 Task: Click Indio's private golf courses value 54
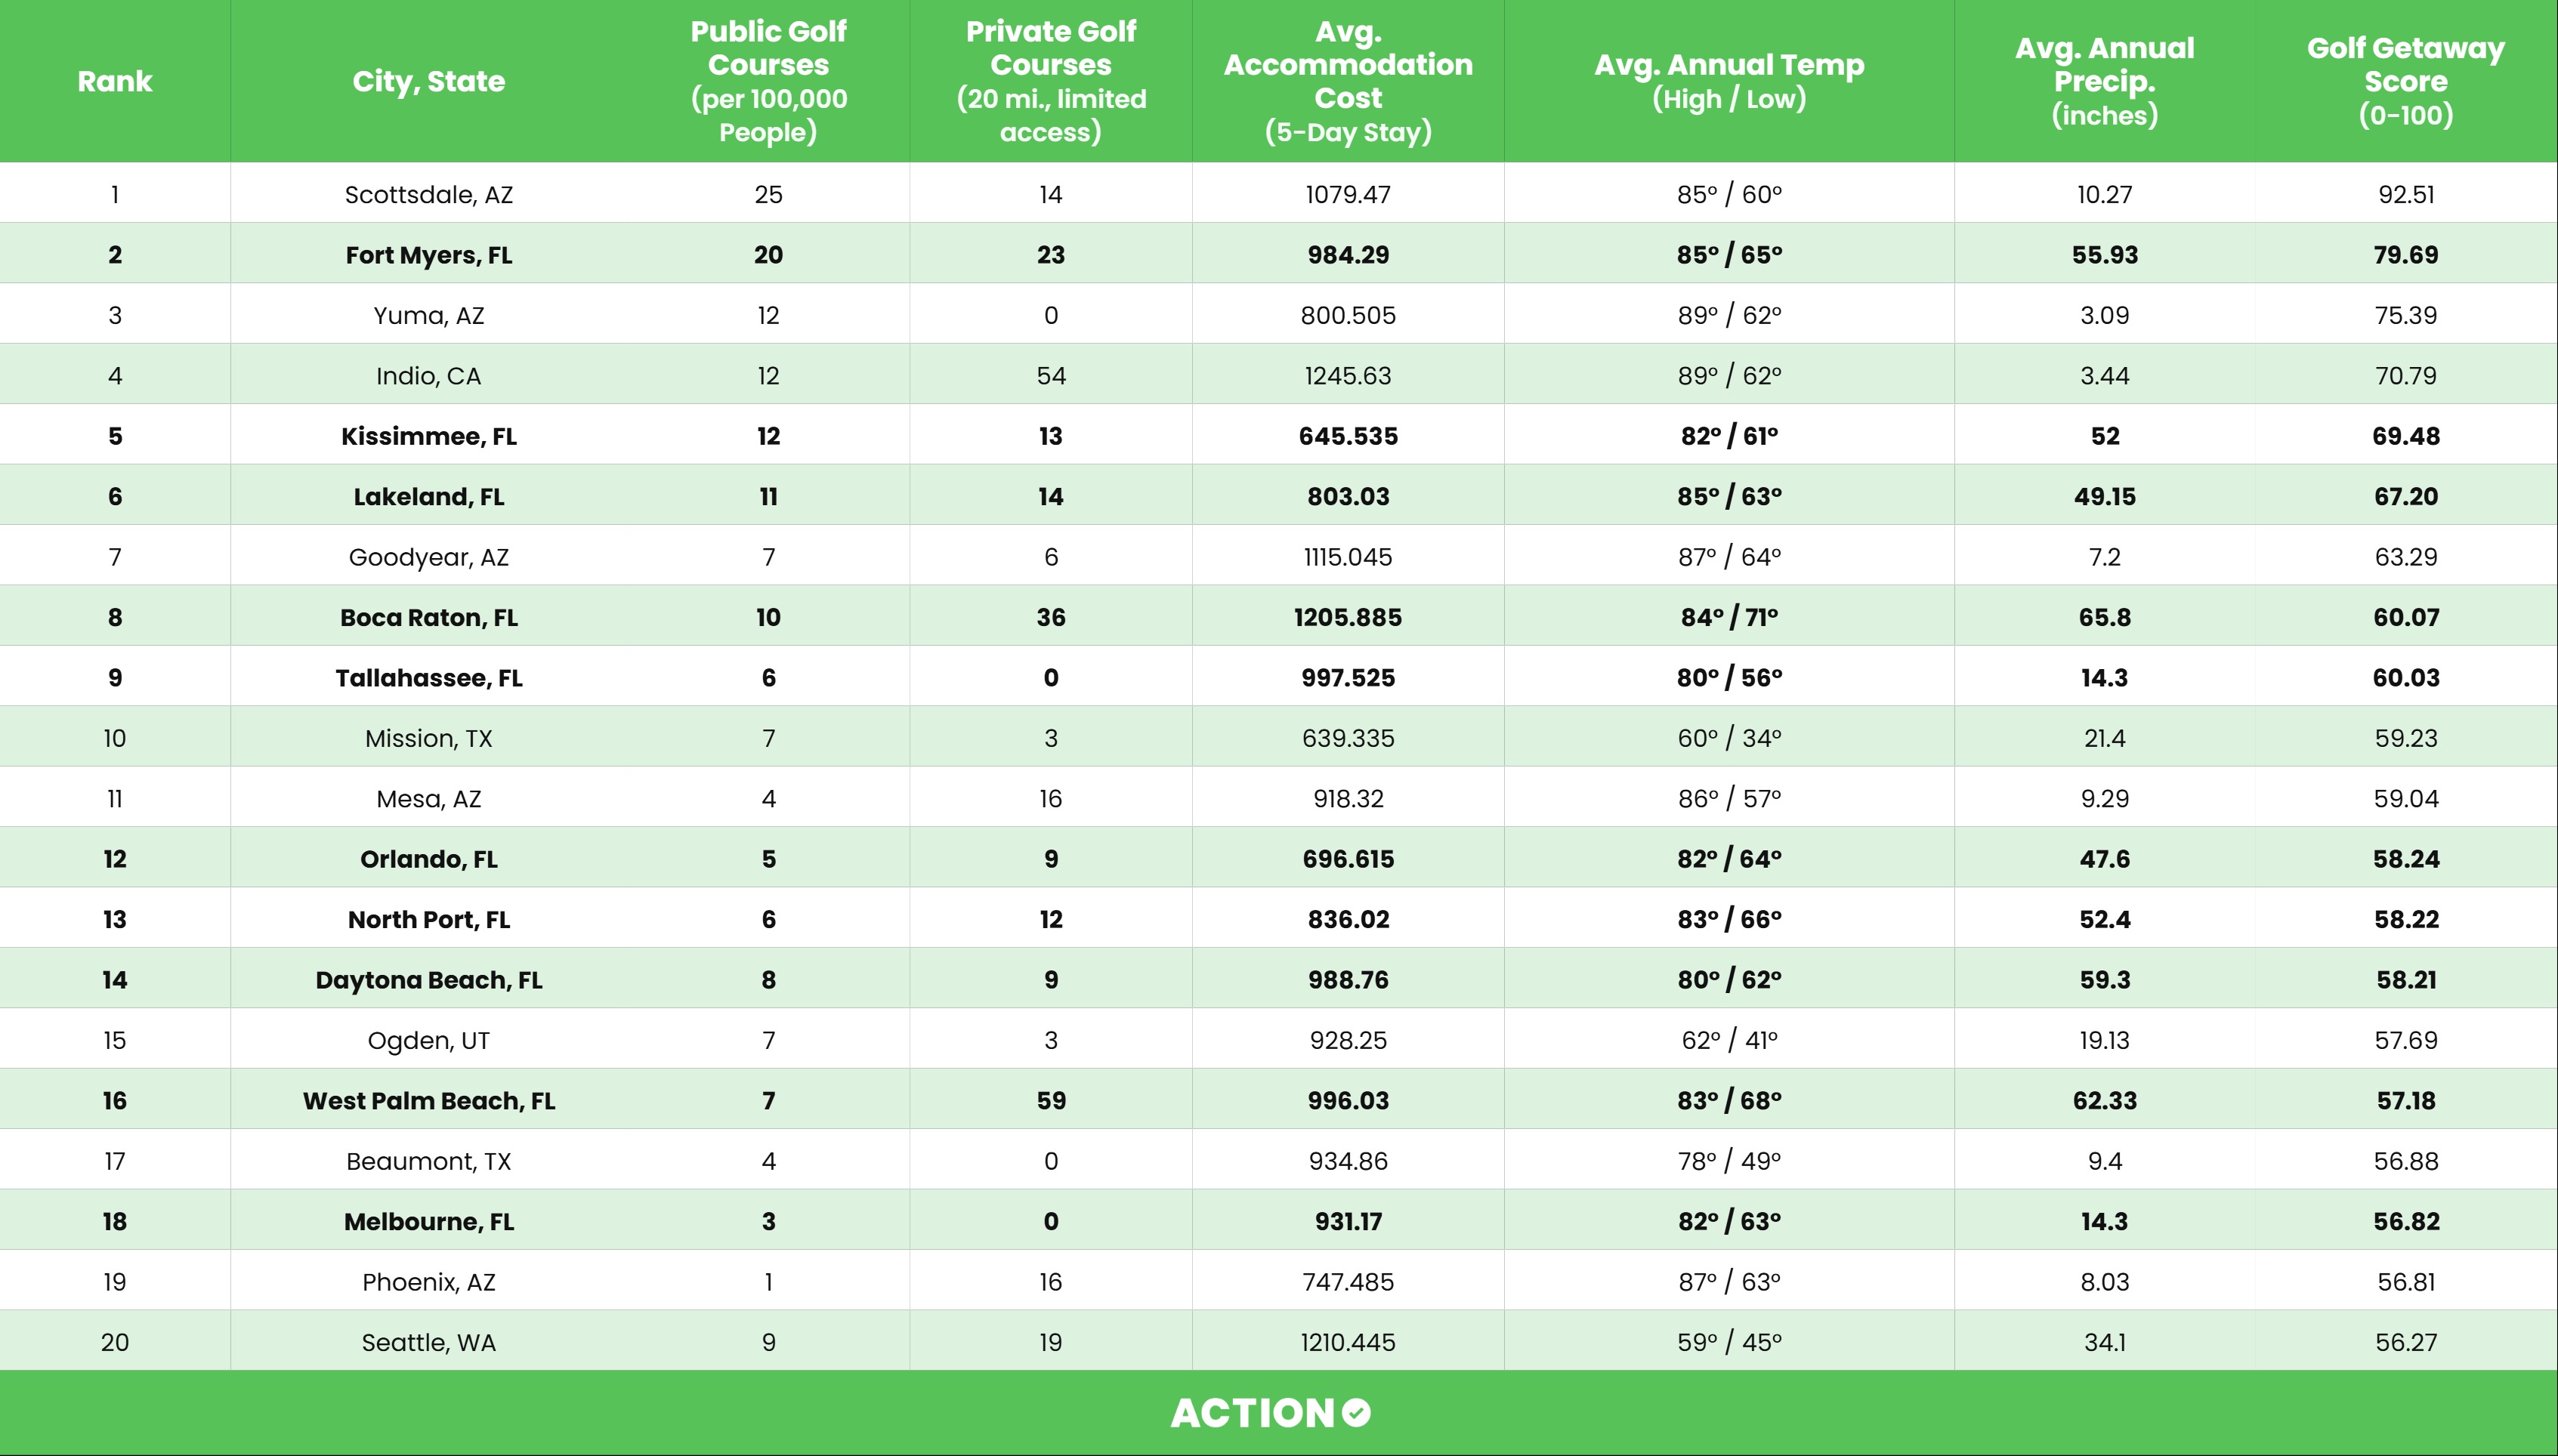pos(1050,376)
